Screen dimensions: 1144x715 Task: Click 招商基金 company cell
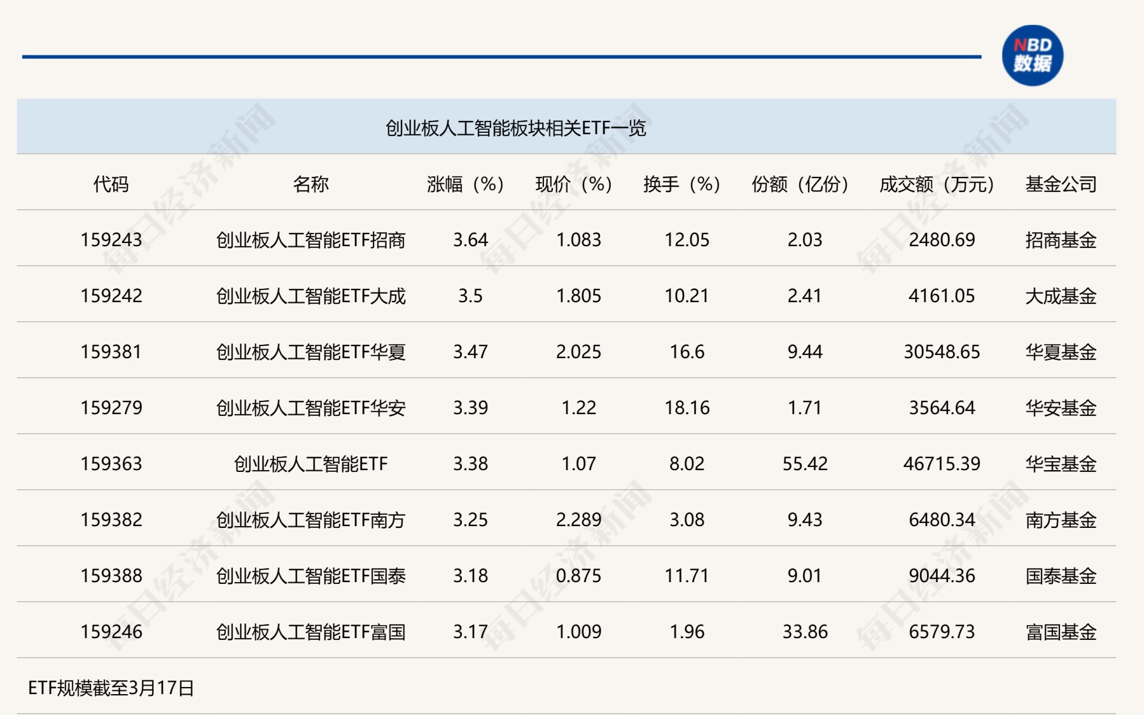pyautogui.click(x=1061, y=240)
